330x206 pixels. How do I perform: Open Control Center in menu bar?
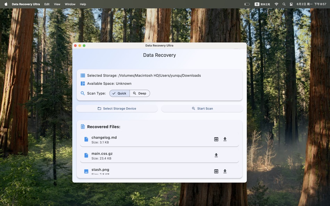click(291, 4)
